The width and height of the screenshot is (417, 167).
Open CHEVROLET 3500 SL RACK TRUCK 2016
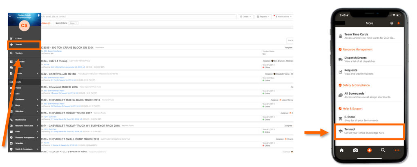pos(71,100)
